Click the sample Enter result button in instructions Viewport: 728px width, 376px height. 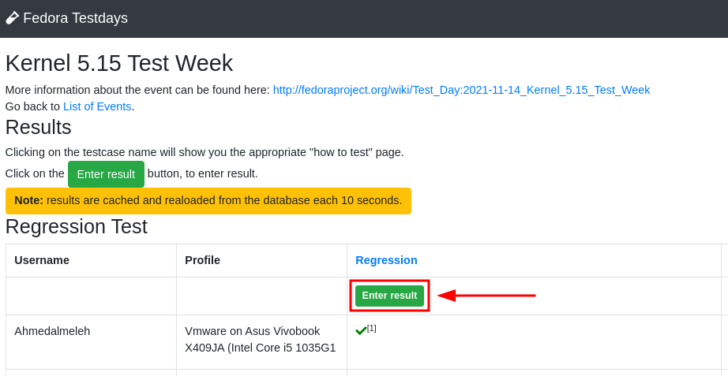(106, 174)
